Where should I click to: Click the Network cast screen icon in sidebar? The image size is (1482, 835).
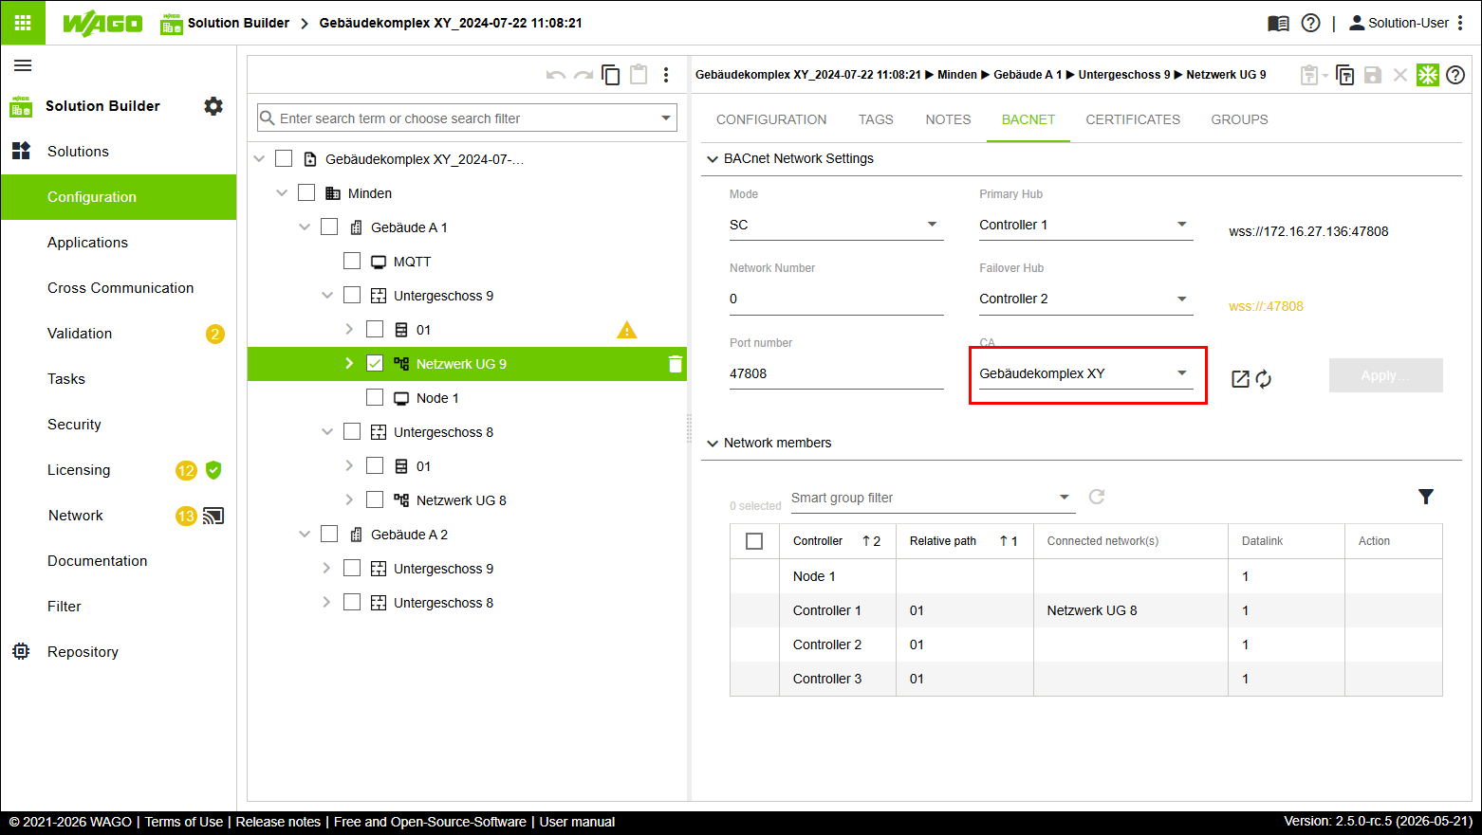213,516
